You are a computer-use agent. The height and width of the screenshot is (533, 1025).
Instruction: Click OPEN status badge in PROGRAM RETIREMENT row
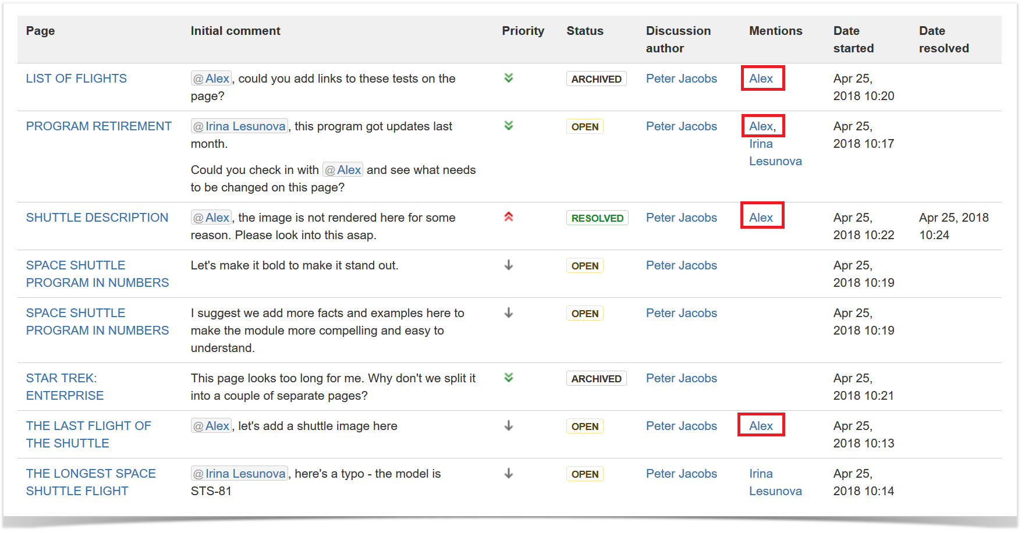pyautogui.click(x=584, y=127)
